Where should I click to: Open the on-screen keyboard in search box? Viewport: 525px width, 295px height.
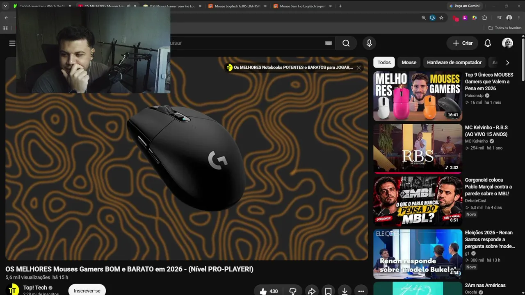coord(328,43)
